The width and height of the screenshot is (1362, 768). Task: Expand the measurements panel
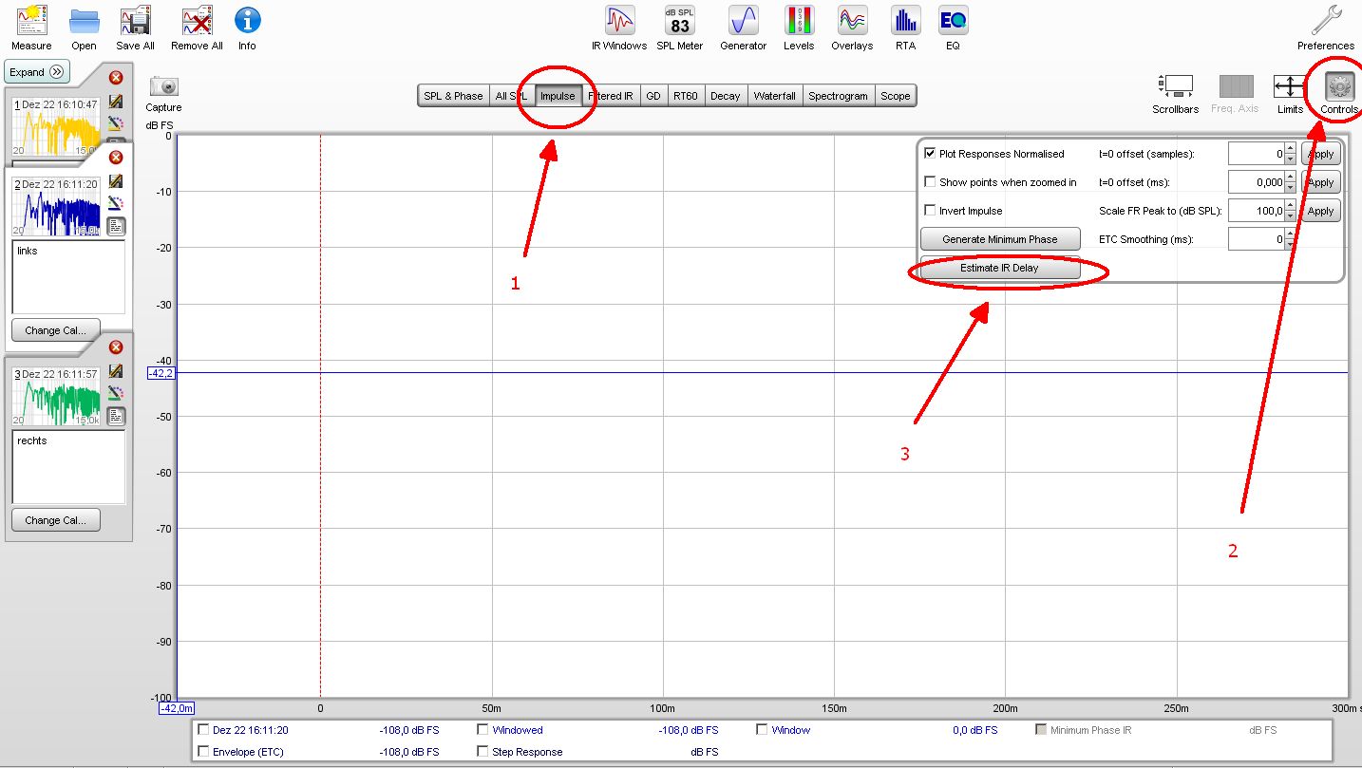[37, 72]
